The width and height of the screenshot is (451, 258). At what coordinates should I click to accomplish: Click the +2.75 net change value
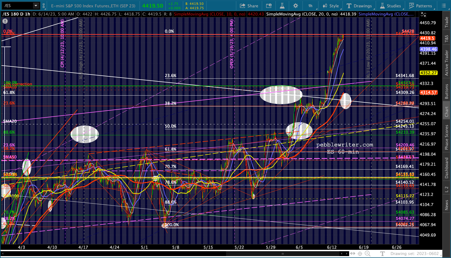173,4
